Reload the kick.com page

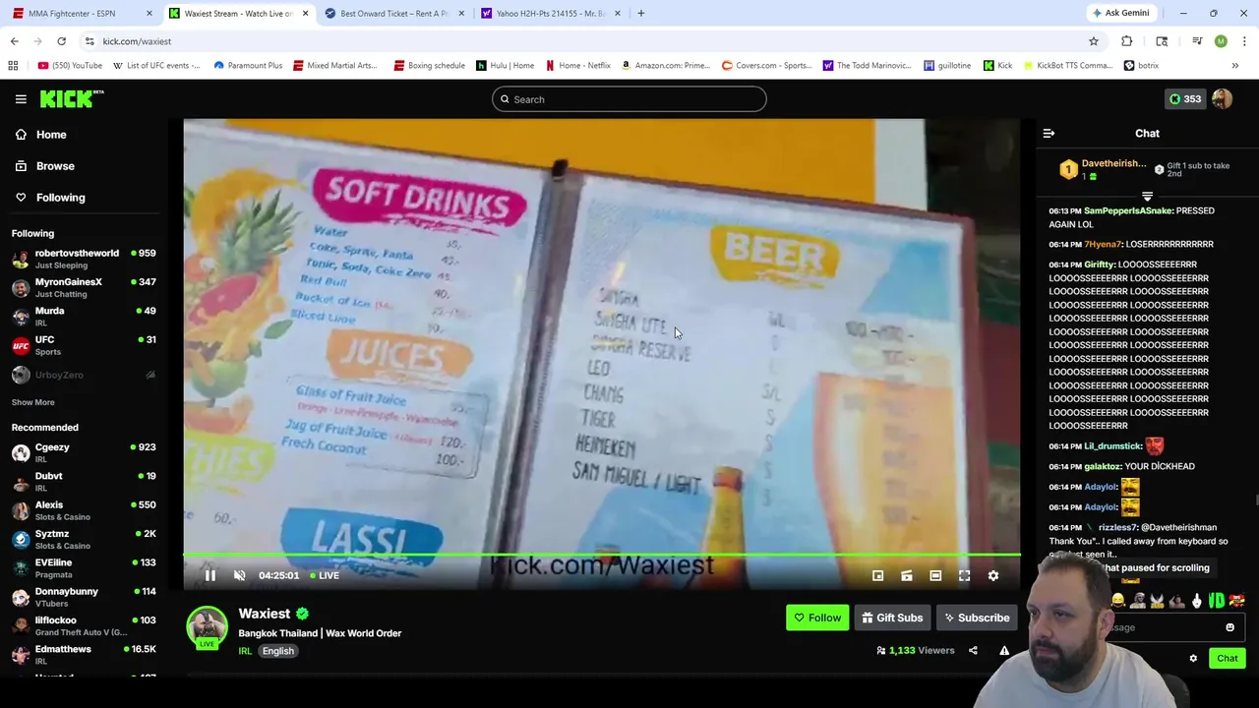point(61,41)
